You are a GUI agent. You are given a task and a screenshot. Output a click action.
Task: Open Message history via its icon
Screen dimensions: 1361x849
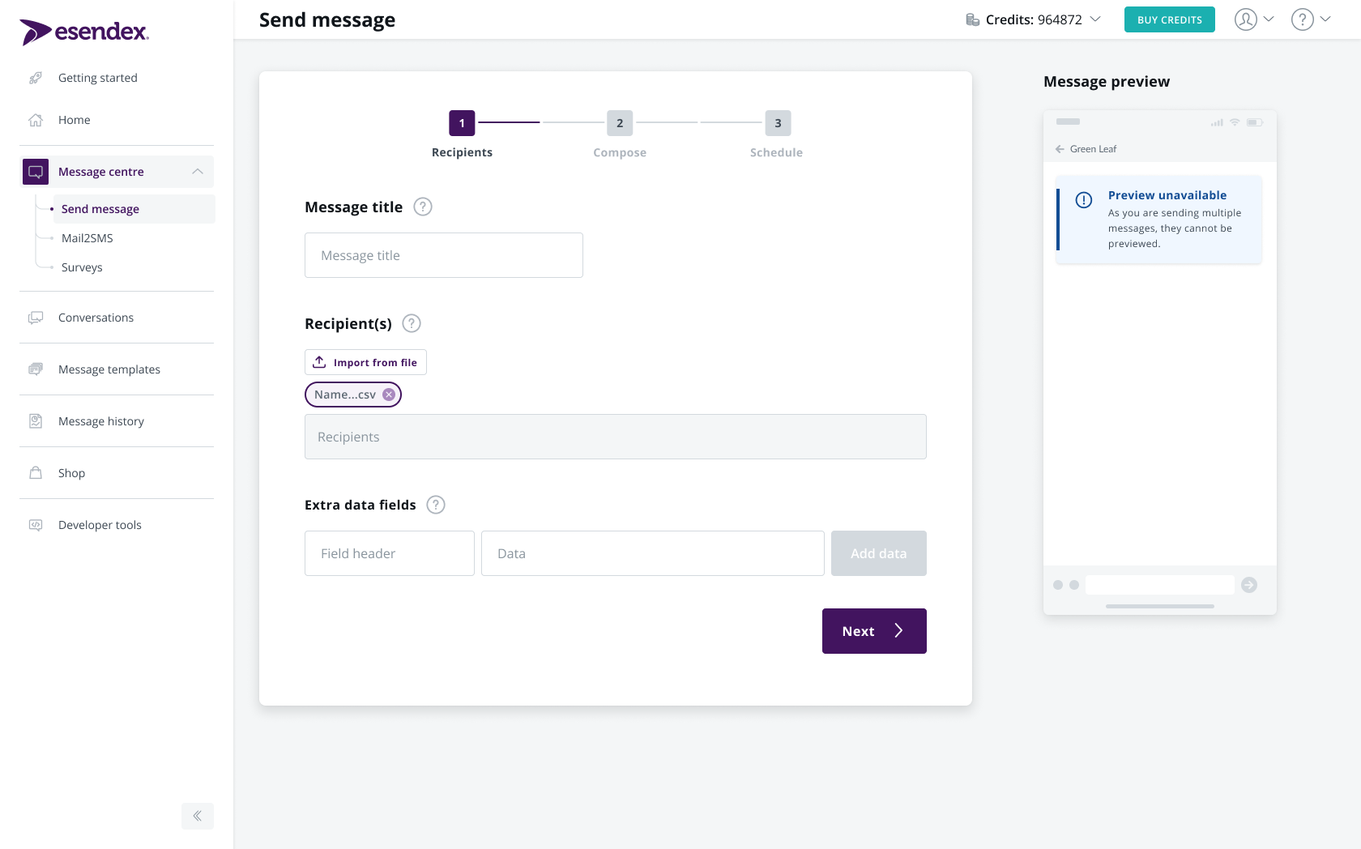click(35, 420)
